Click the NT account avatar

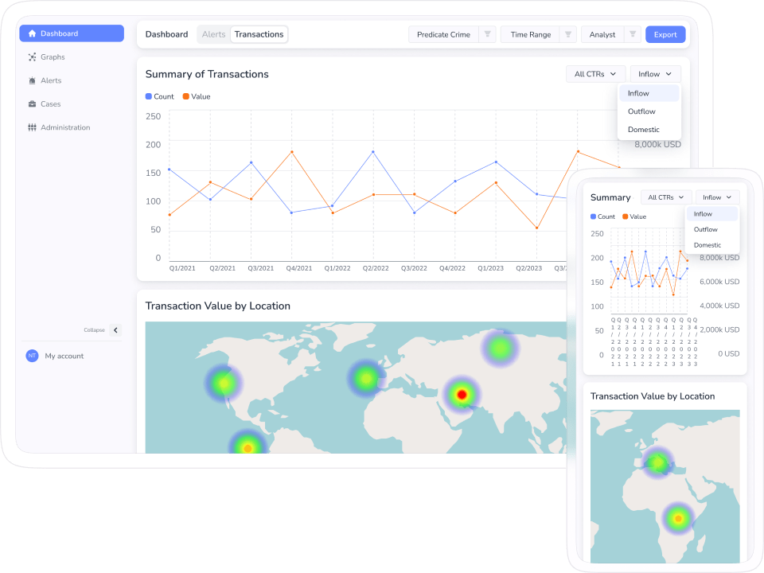coord(32,356)
